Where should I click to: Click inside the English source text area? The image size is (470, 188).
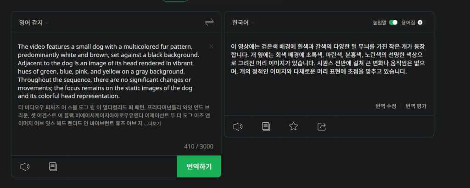click(108, 71)
